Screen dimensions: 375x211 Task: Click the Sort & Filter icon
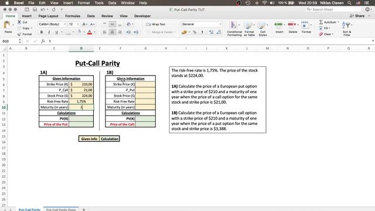(x=347, y=25)
